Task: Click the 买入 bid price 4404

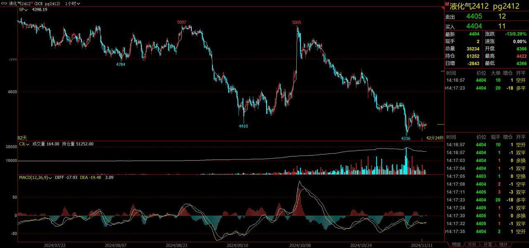Action: 474,26
